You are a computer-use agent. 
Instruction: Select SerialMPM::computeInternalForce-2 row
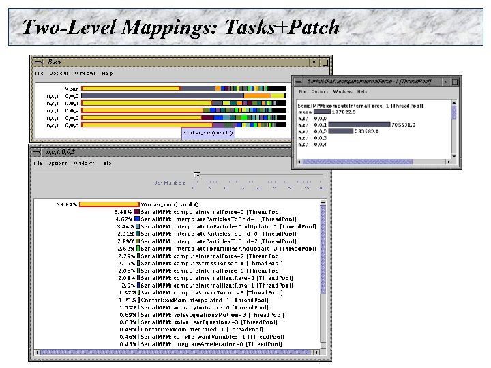[x=211, y=256]
